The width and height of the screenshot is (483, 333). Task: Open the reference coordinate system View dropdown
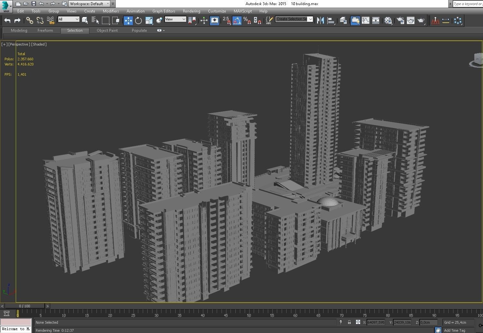175,19
